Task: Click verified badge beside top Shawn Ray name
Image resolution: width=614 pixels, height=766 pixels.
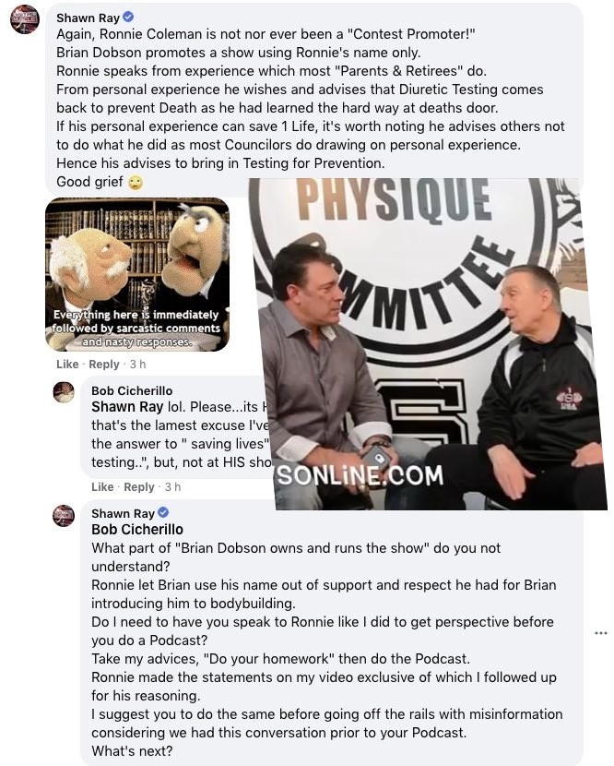Action: point(128,18)
